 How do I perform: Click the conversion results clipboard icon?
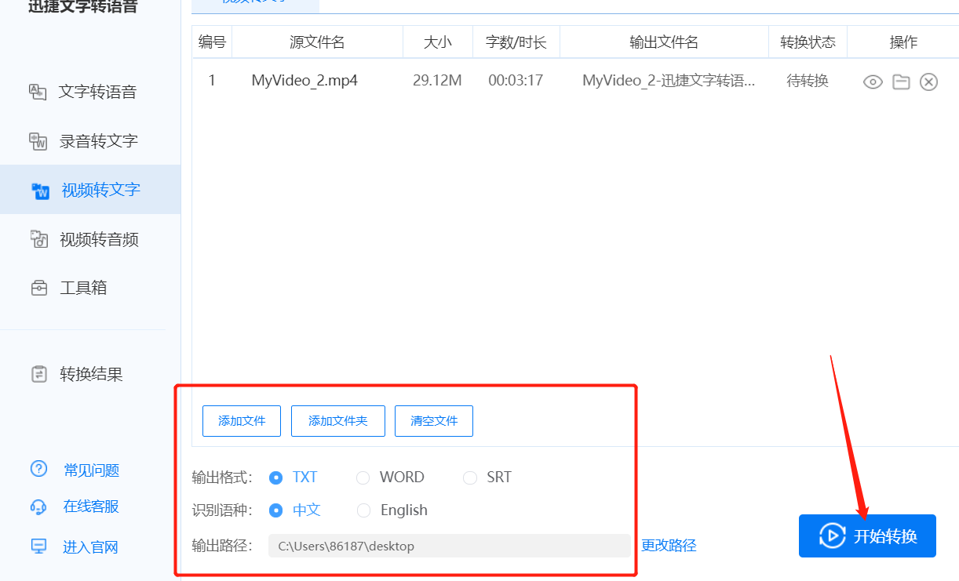click(x=38, y=374)
